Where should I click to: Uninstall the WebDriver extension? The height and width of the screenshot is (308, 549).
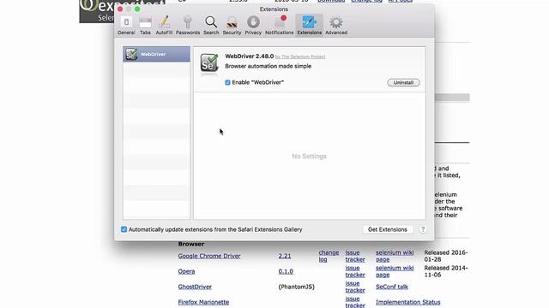click(403, 82)
